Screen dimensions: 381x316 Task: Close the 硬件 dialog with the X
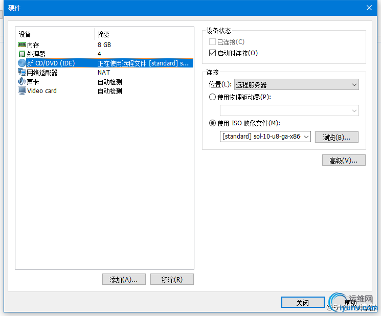point(369,8)
